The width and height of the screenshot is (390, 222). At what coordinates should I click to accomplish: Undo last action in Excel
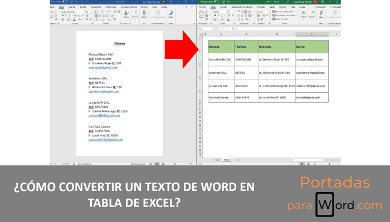click(228, 2)
